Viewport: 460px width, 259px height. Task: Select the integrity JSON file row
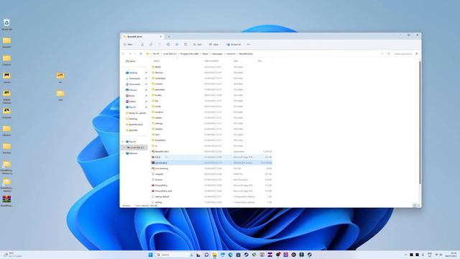[x=211, y=174]
